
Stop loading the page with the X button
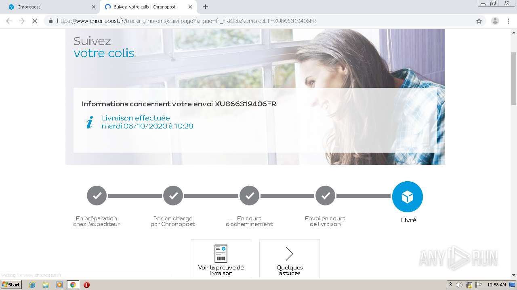(35, 21)
